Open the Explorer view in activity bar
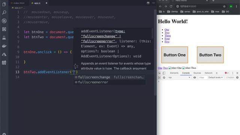Image resolution: width=240 pixels, height=135 pixels. (x=4, y=4)
